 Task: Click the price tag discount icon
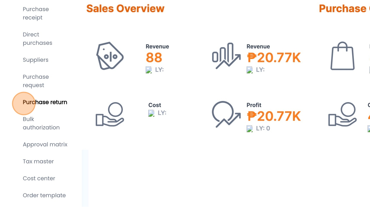110,56
